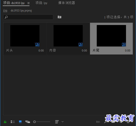This screenshot has height=126, width=136.
Task: Click the Automate to Sequence icon
Action: click(x=98, y=122)
